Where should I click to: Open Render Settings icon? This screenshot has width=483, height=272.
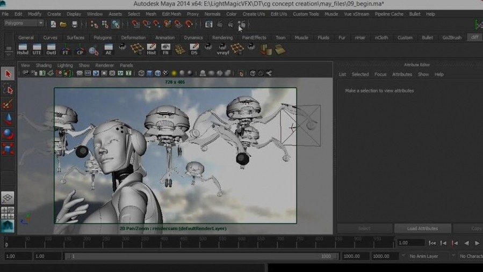(x=242, y=24)
